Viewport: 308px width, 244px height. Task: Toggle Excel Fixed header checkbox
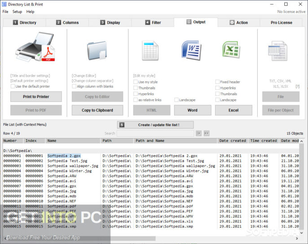[x=217, y=82]
